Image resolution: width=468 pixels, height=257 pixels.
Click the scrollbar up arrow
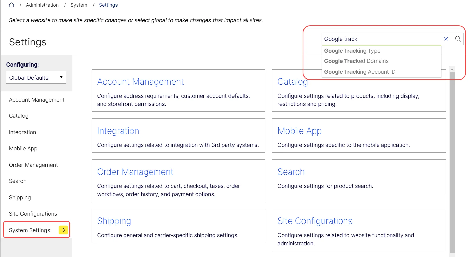[x=452, y=69]
